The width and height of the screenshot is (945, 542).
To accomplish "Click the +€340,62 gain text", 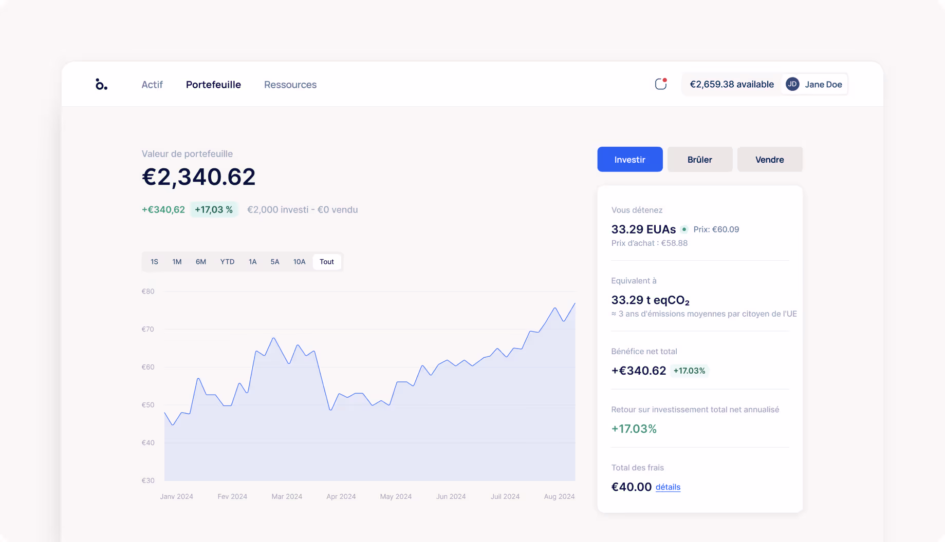I will pos(163,209).
